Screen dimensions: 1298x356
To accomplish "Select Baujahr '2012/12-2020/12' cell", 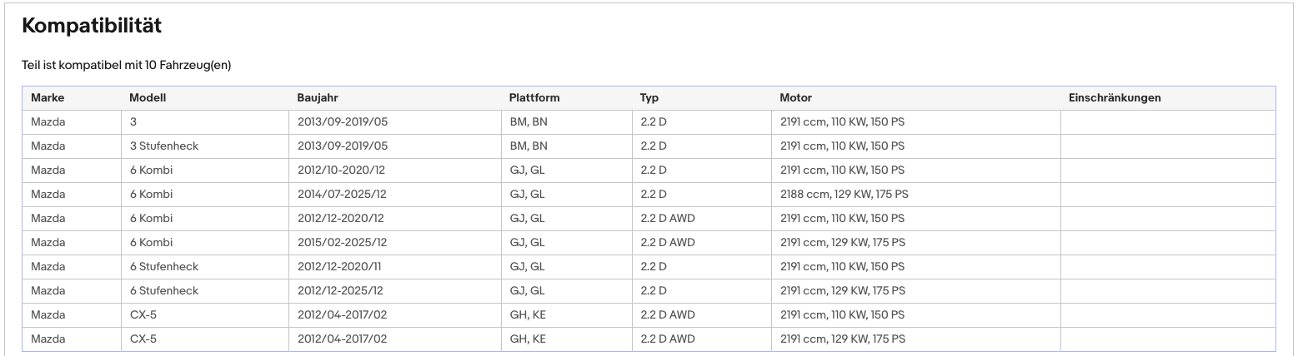I will (x=395, y=219).
